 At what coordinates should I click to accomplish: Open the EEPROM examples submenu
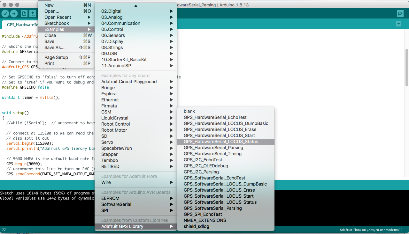[136, 198]
